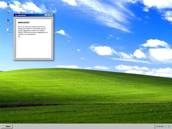Open the Start menu

point(6,126)
